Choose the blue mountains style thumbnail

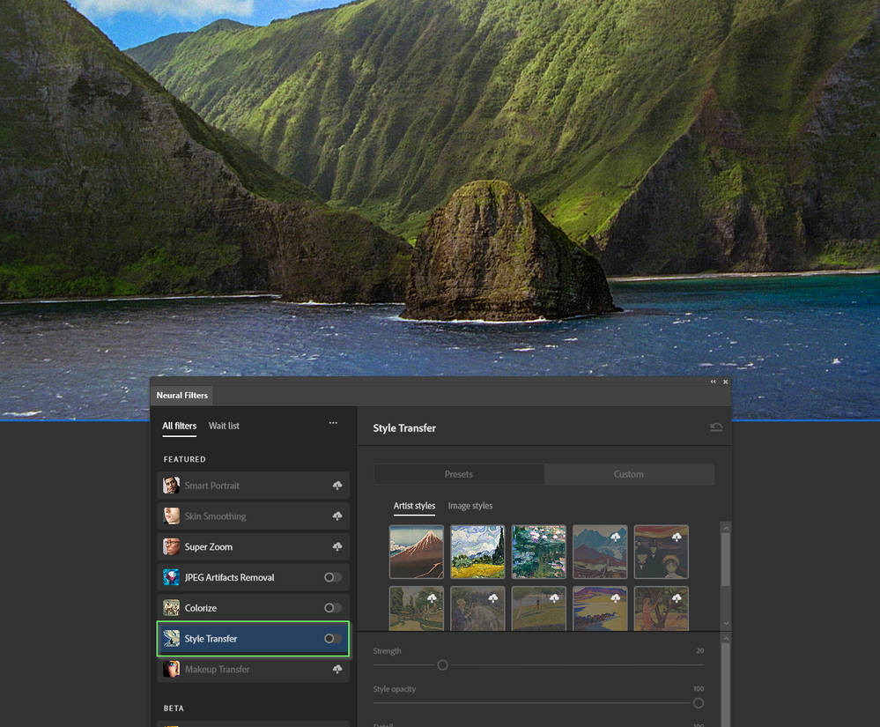click(600, 552)
